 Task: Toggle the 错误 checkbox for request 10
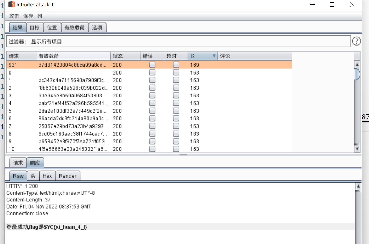click(152, 149)
